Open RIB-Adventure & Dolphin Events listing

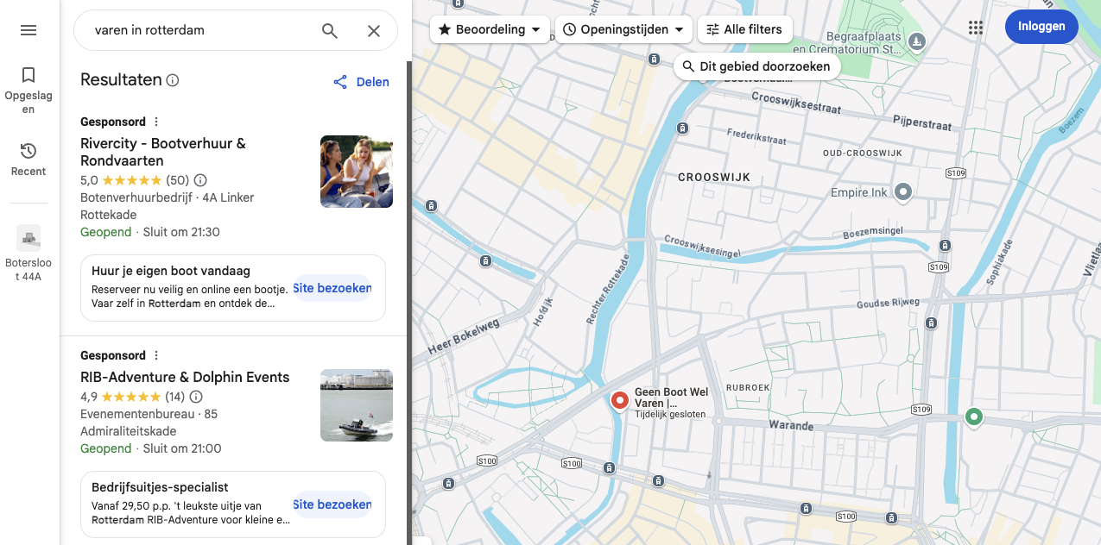[x=185, y=377]
